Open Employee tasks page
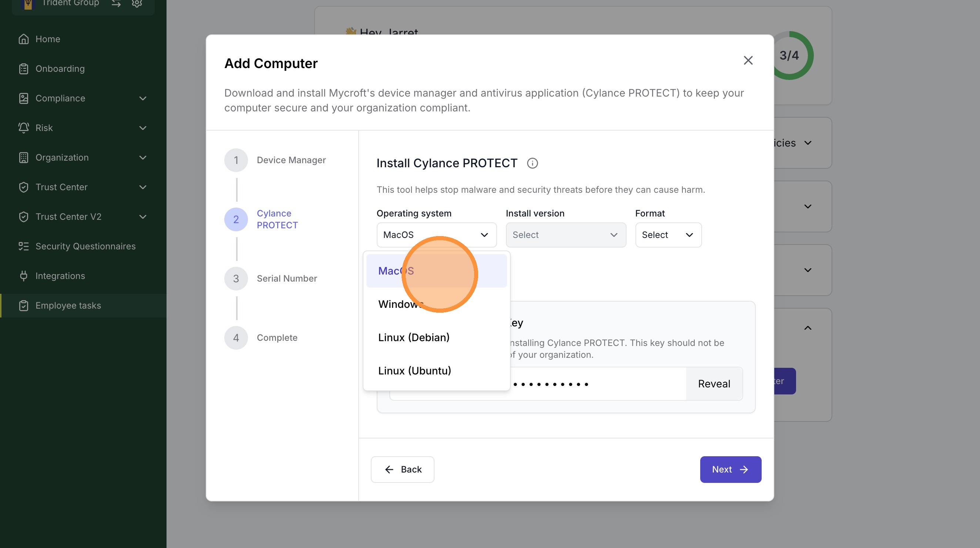This screenshot has width=980, height=548. 83,305
